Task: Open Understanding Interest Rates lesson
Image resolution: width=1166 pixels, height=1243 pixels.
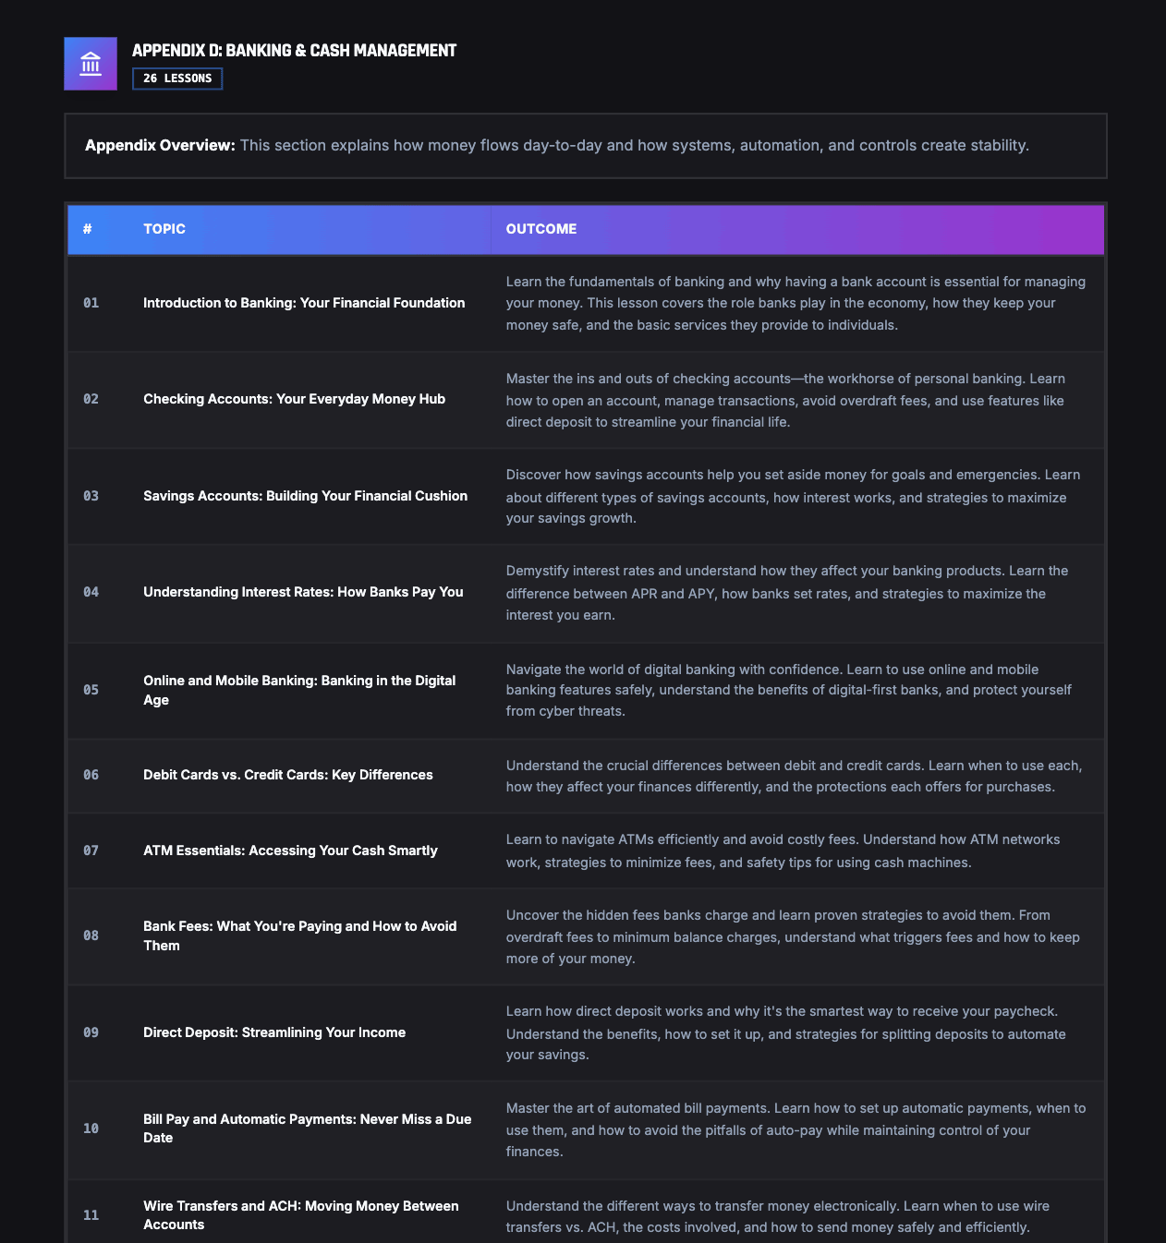Action: [x=303, y=592]
